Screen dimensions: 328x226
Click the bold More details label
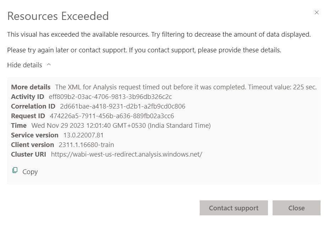coord(31,87)
